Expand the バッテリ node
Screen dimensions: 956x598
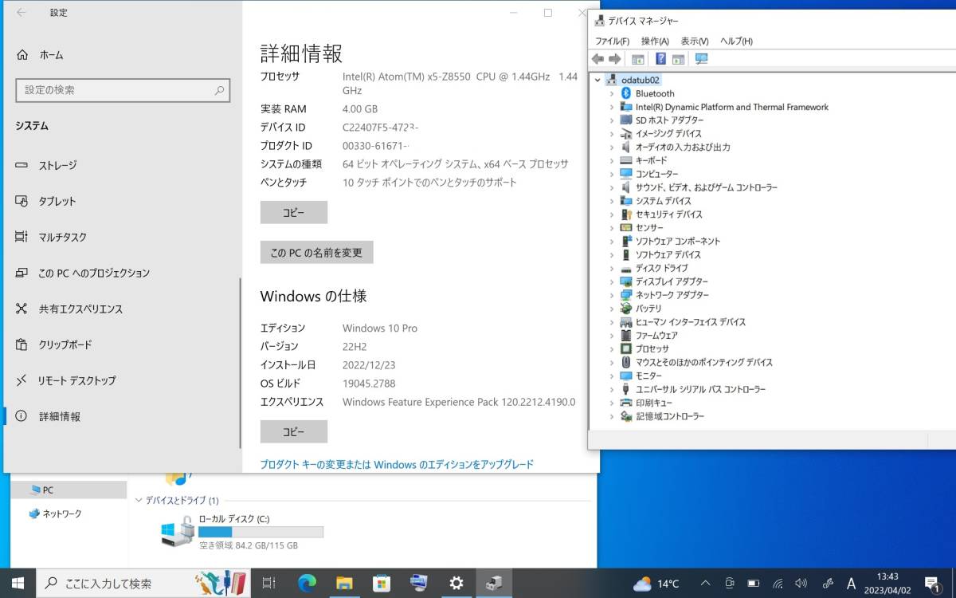612,309
